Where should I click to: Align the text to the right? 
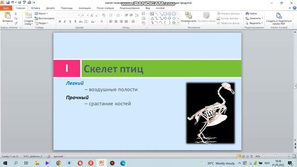click(121, 22)
